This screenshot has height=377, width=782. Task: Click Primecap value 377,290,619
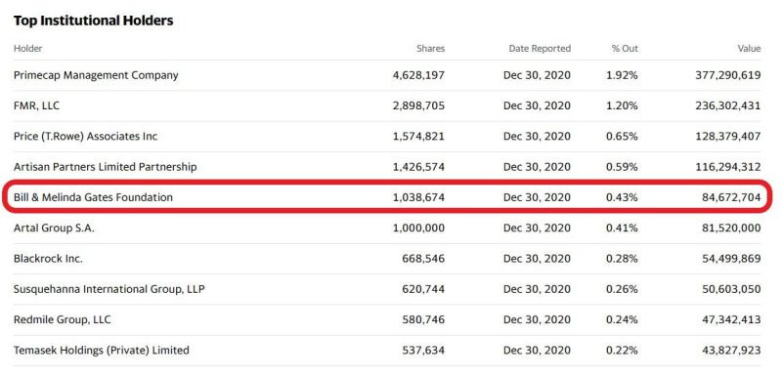728,75
